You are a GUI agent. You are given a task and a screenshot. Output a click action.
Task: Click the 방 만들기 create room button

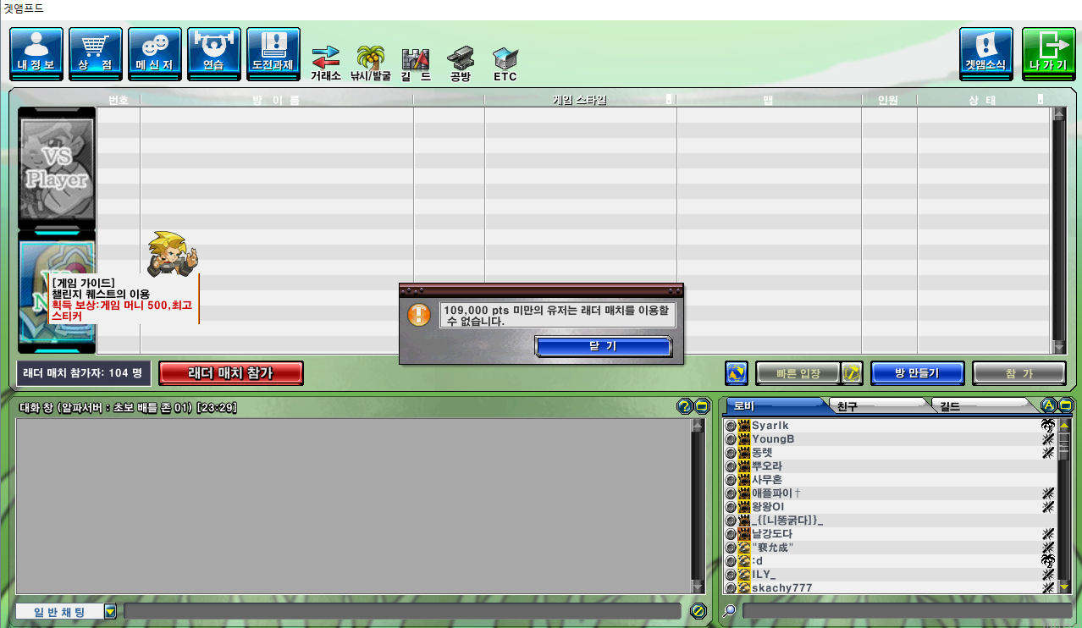[x=917, y=373]
